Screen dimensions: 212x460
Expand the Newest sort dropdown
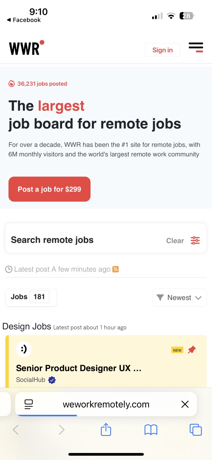pos(179,297)
